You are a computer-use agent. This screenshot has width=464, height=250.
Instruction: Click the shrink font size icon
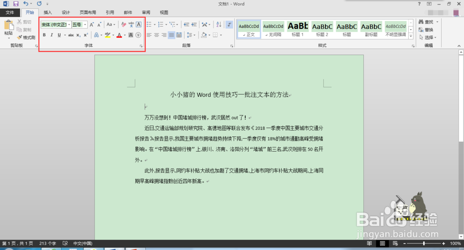99,25
